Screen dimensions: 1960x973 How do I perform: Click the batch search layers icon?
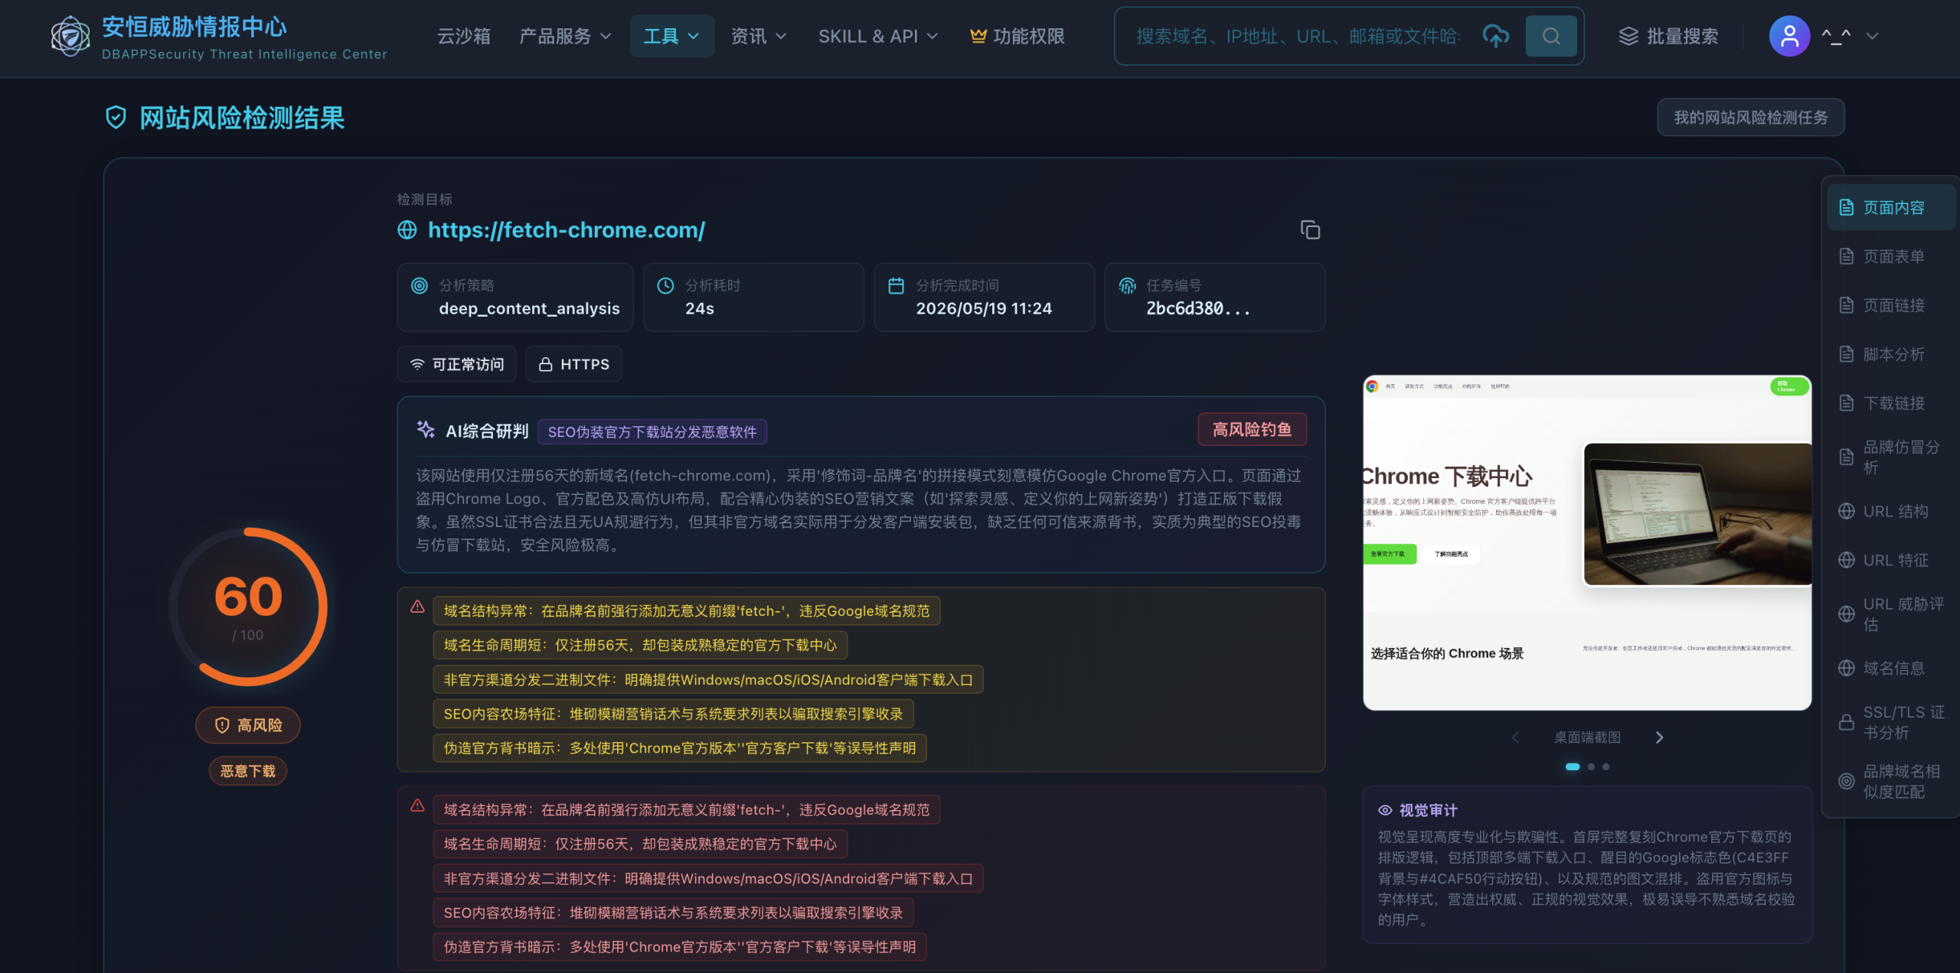tap(1628, 36)
